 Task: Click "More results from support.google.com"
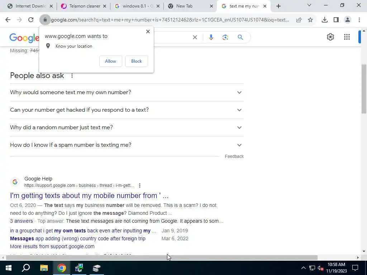click(52, 246)
